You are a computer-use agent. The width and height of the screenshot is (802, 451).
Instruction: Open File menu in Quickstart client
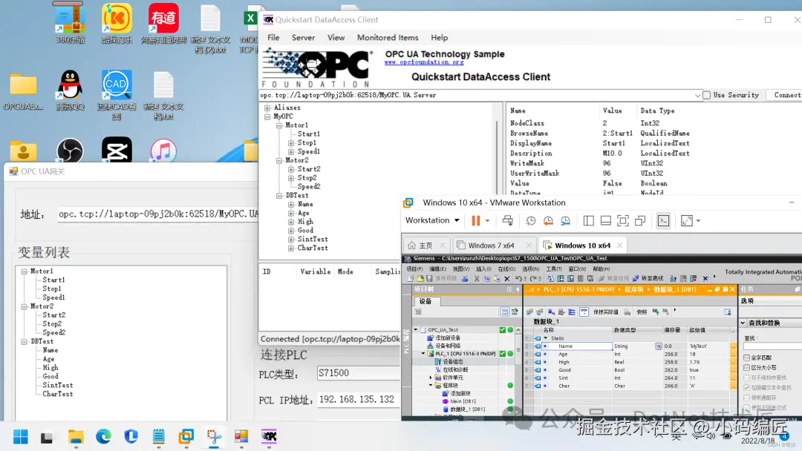tap(273, 38)
